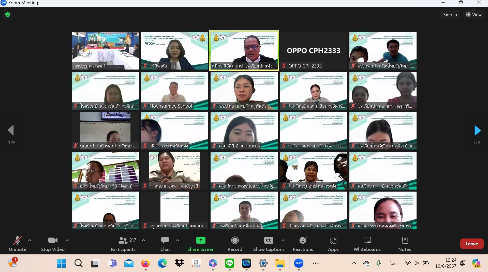Expand the caret next to Chat

pyautogui.click(x=178, y=240)
